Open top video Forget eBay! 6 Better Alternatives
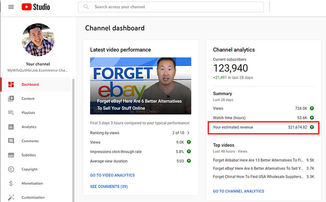This screenshot has height=202, width=326. click(258, 168)
